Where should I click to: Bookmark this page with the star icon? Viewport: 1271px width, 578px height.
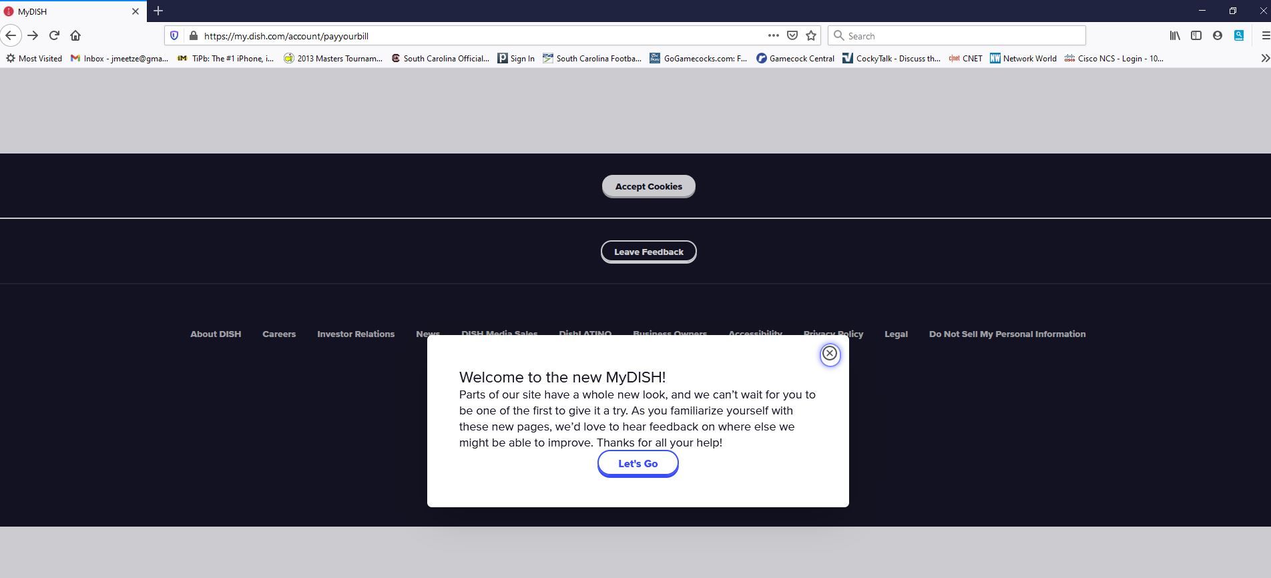point(811,35)
